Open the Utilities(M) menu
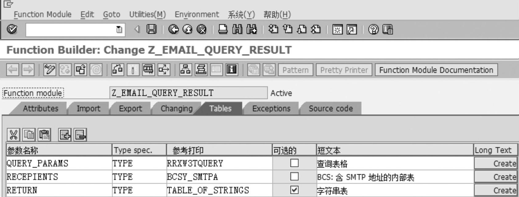Image resolution: width=519 pixels, height=197 pixels. coord(147,14)
